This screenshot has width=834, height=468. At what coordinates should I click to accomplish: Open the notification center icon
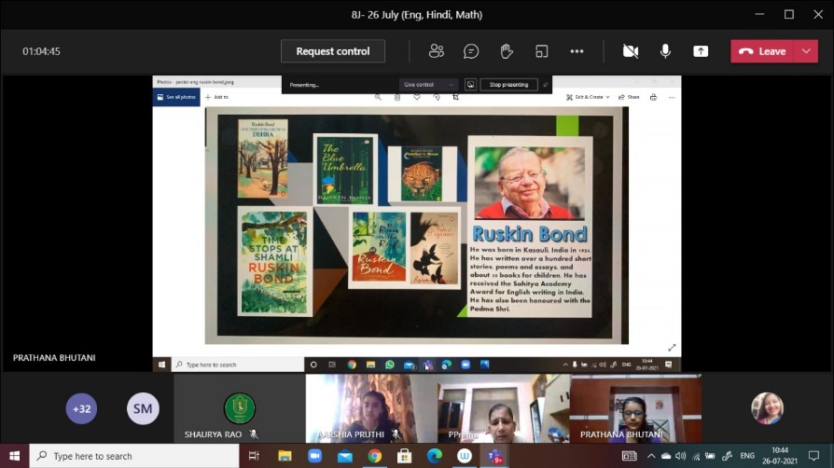[x=813, y=456]
